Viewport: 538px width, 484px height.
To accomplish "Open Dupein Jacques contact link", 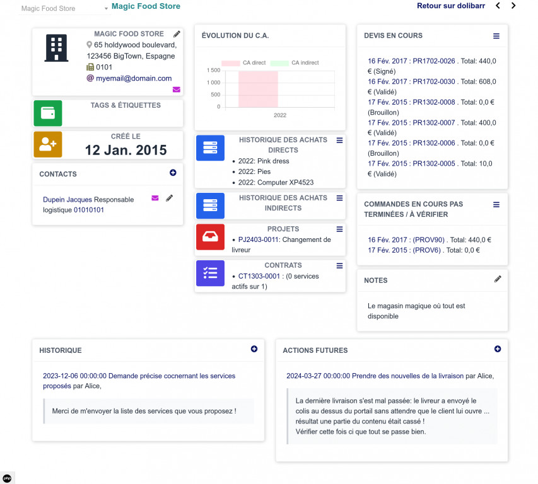I will point(67,200).
